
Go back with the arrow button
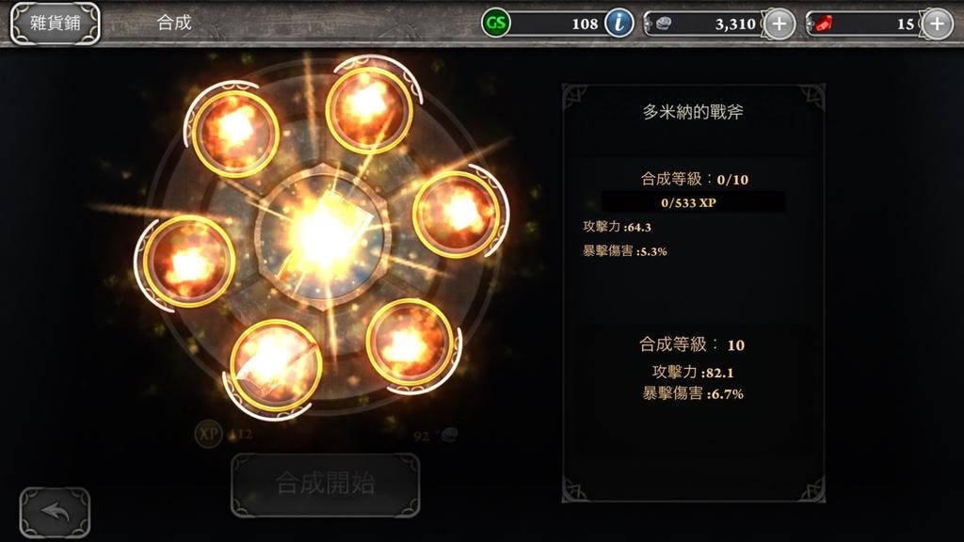pos(55,513)
